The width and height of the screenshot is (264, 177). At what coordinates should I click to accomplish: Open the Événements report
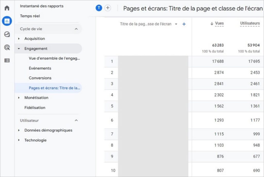point(40,68)
